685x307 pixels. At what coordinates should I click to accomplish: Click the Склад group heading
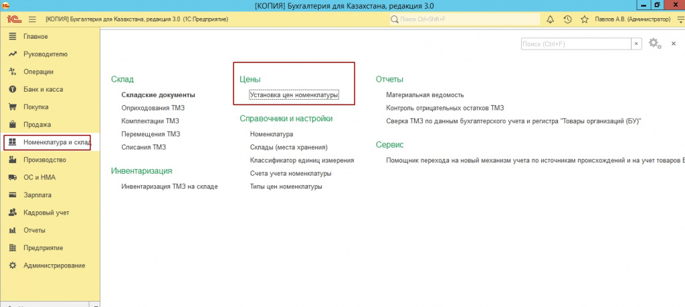click(122, 80)
